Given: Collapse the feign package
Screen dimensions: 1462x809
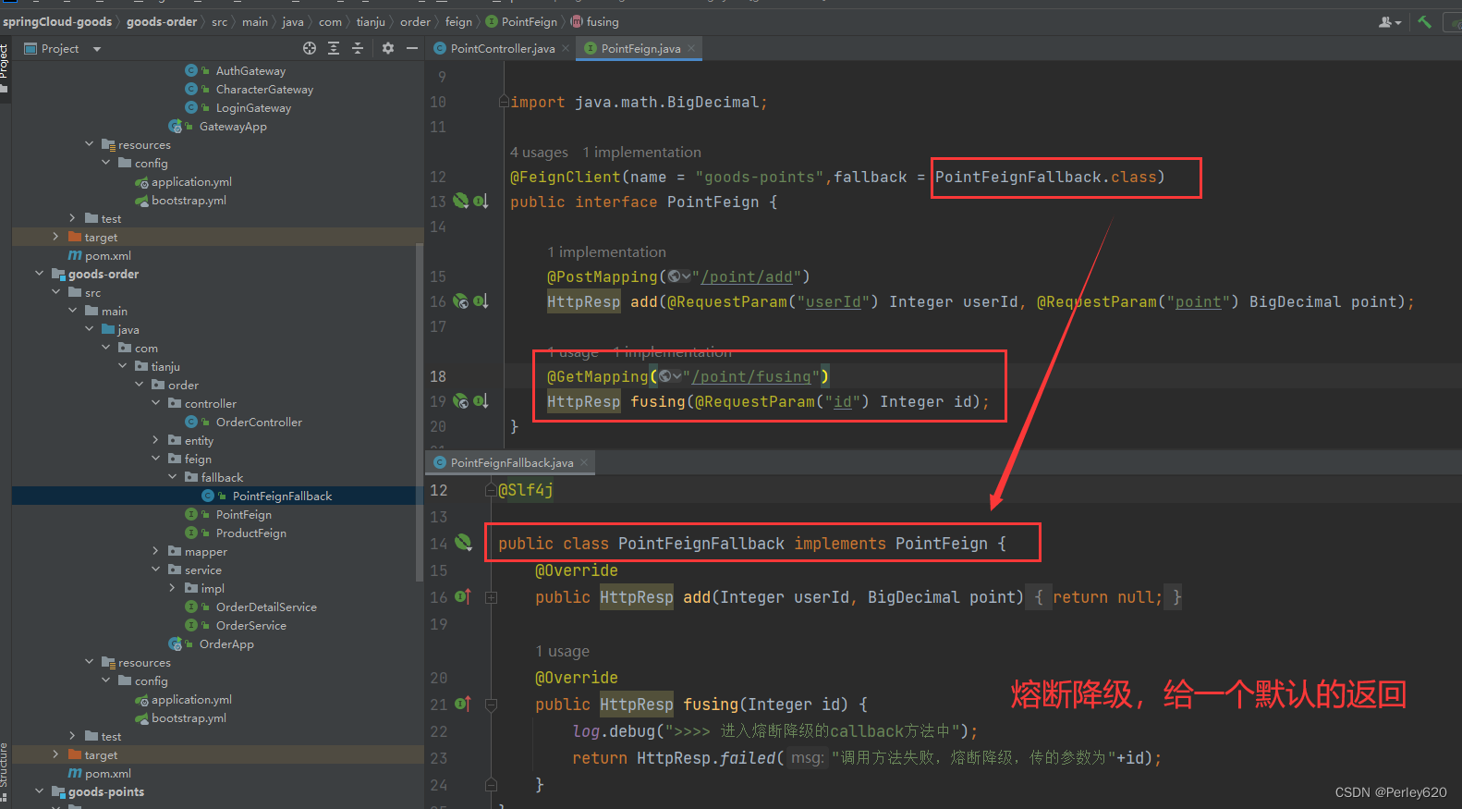Looking at the screenshot, I should click(x=155, y=459).
